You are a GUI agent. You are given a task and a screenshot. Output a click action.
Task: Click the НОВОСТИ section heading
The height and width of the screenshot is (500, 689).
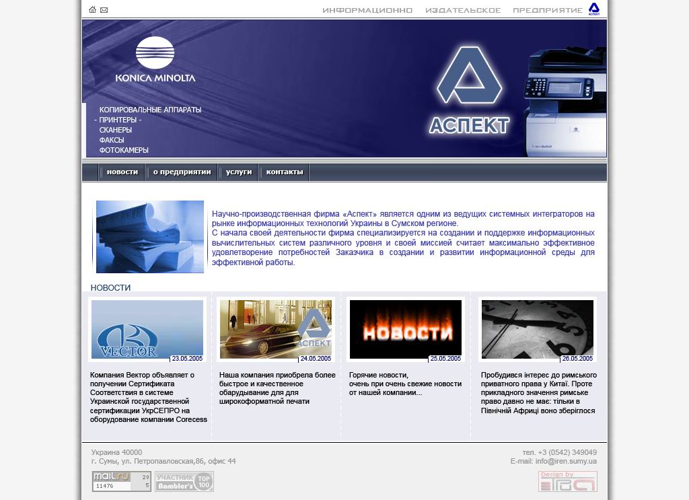[x=110, y=287]
